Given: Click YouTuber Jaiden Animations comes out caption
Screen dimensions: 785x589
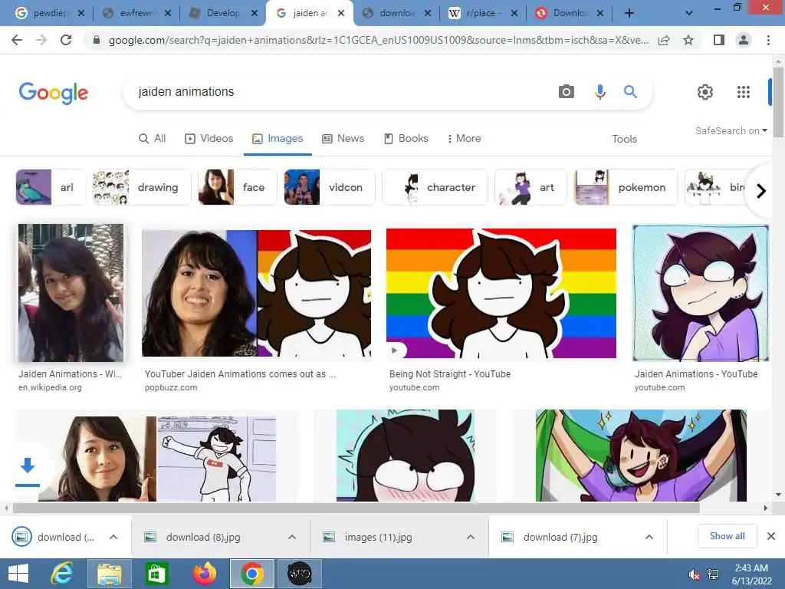Looking at the screenshot, I should coord(240,374).
